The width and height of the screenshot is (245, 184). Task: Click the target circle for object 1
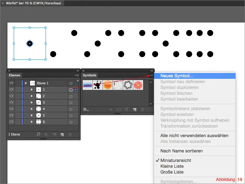tap(71, 90)
